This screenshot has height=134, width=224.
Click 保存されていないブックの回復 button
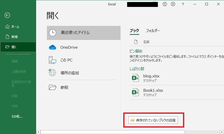[x=153, y=120]
